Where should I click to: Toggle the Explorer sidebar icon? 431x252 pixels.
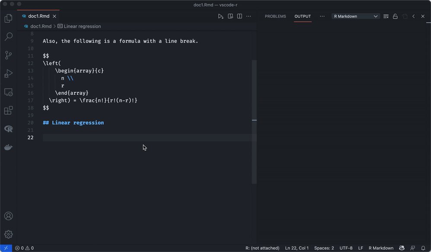8,18
